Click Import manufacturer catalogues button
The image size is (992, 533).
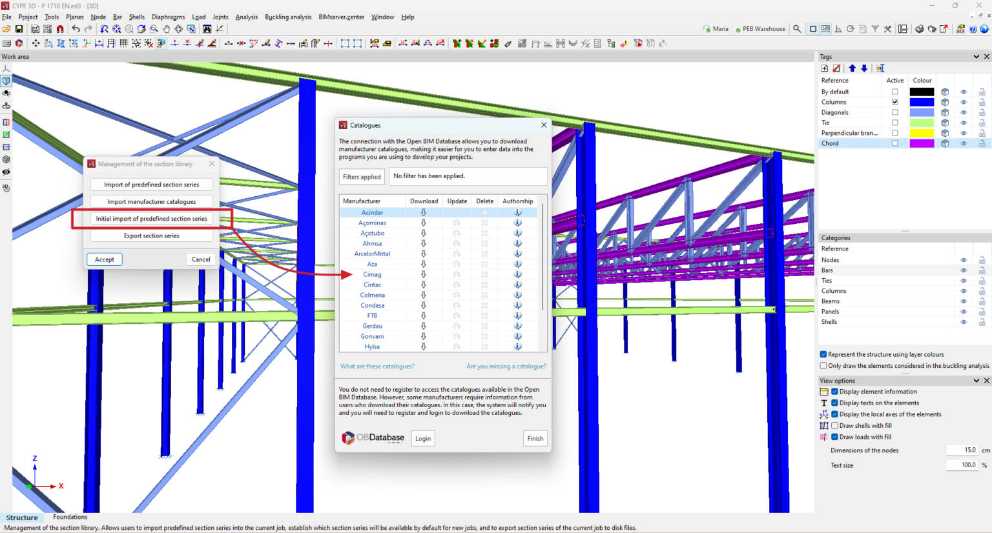151,202
